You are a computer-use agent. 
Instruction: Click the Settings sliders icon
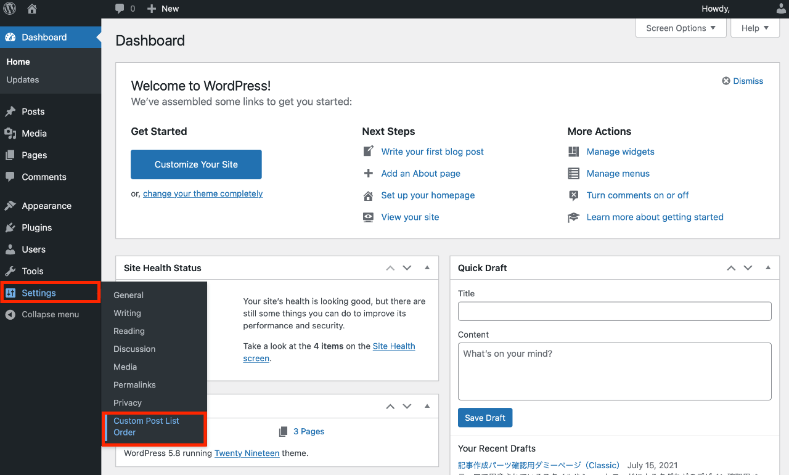pos(10,293)
